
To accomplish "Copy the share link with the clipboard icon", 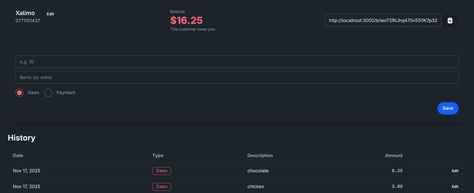I will [x=450, y=20].
